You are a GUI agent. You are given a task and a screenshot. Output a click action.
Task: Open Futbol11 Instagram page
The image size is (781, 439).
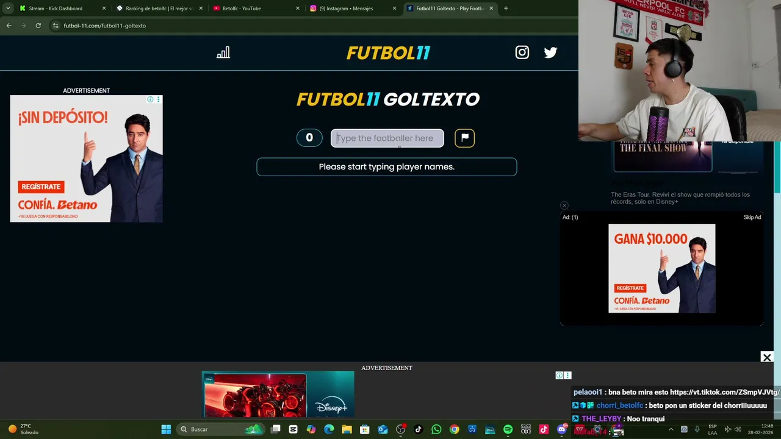pos(522,52)
